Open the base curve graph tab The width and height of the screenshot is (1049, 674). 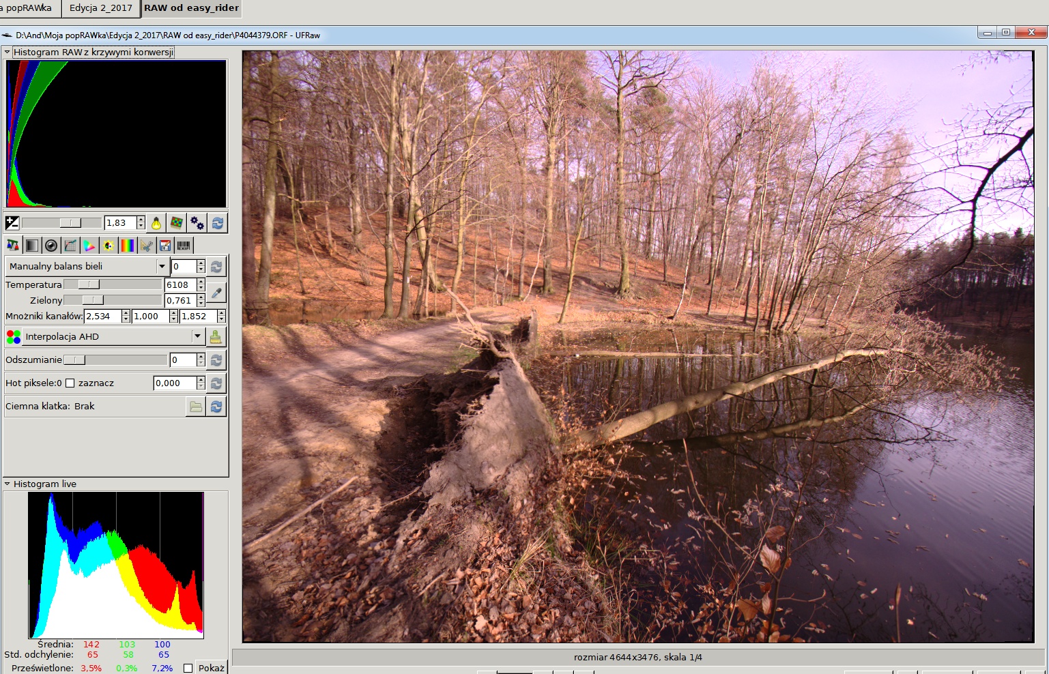coord(70,246)
